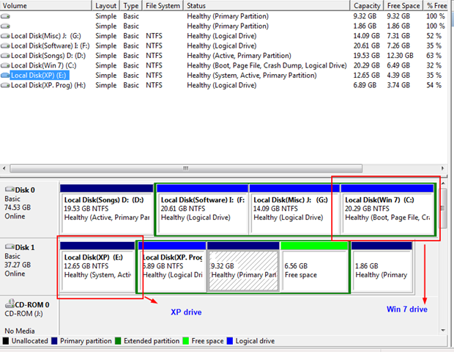454x352 pixels.
Task: Sort by the Free Space column header
Action: tap(403, 6)
